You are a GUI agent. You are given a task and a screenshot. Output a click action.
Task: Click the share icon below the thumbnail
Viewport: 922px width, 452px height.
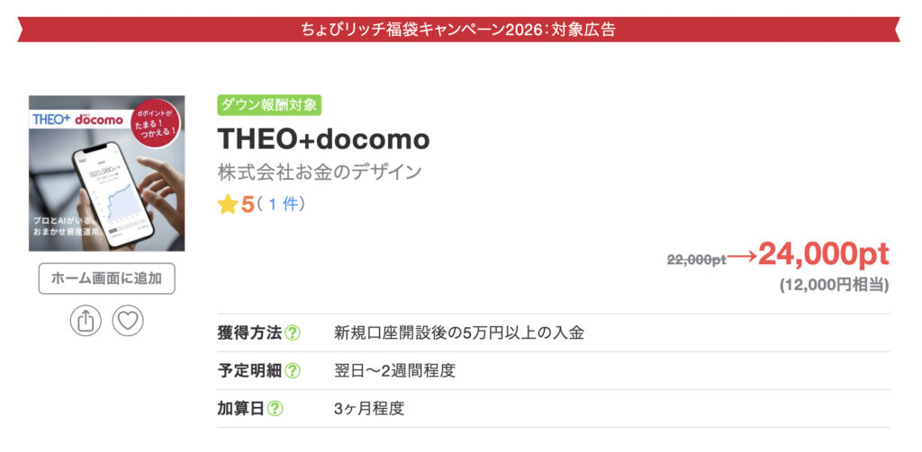pyautogui.click(x=86, y=321)
